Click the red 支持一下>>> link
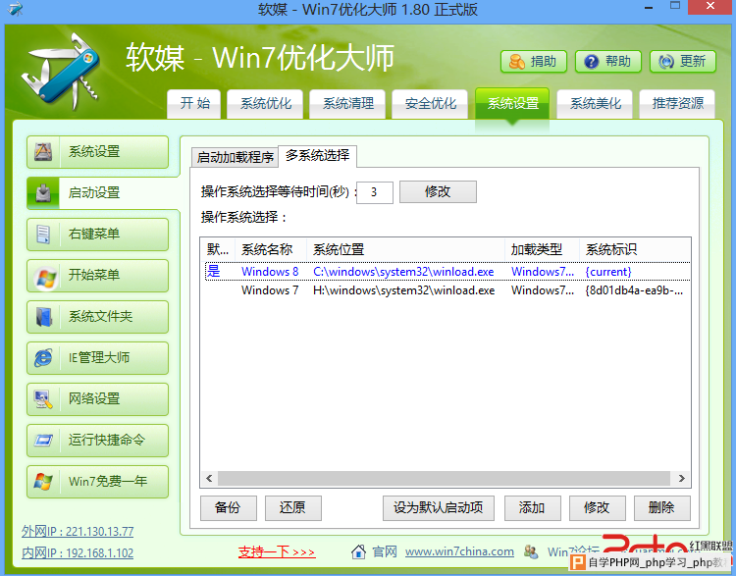736x576 pixels. (277, 551)
